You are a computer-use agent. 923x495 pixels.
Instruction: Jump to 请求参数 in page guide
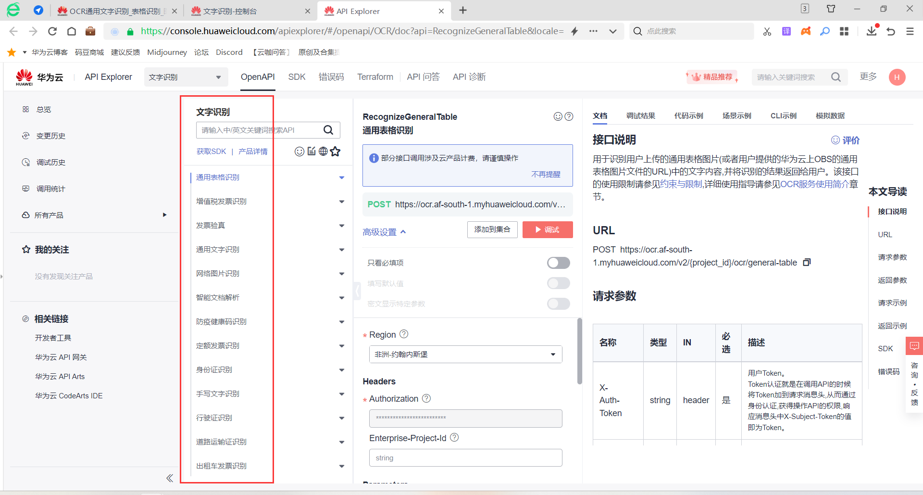(x=892, y=257)
